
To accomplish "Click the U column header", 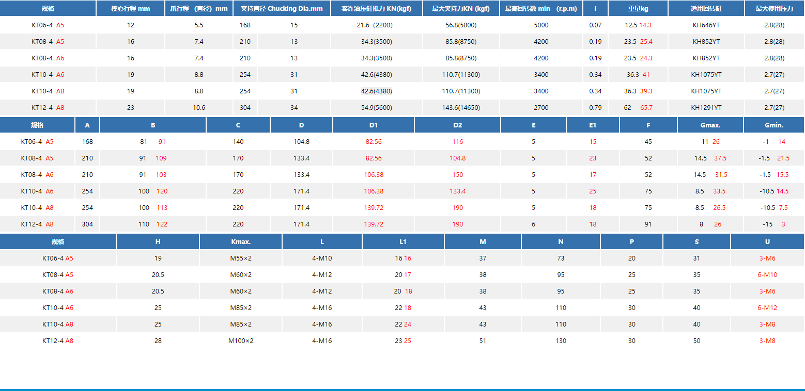I will [767, 241].
